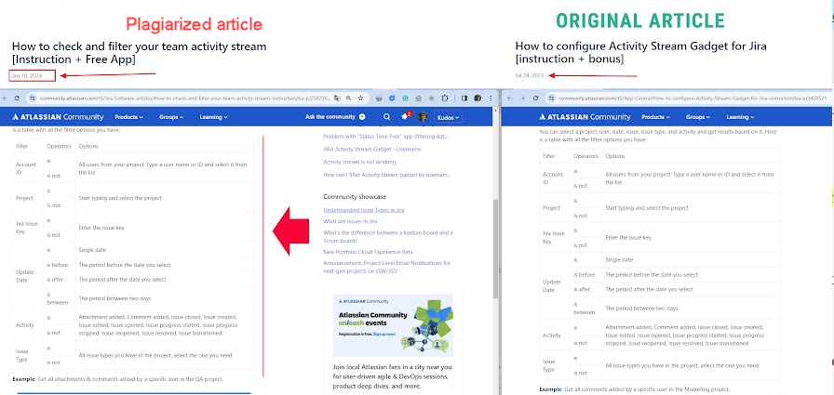Click the right browser address bar URL

693,99
